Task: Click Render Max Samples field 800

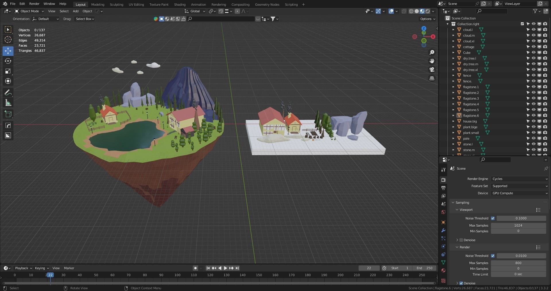Action: coord(518,263)
